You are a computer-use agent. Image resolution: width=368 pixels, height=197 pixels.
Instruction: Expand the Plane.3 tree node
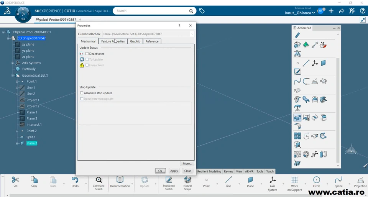tap(17, 143)
